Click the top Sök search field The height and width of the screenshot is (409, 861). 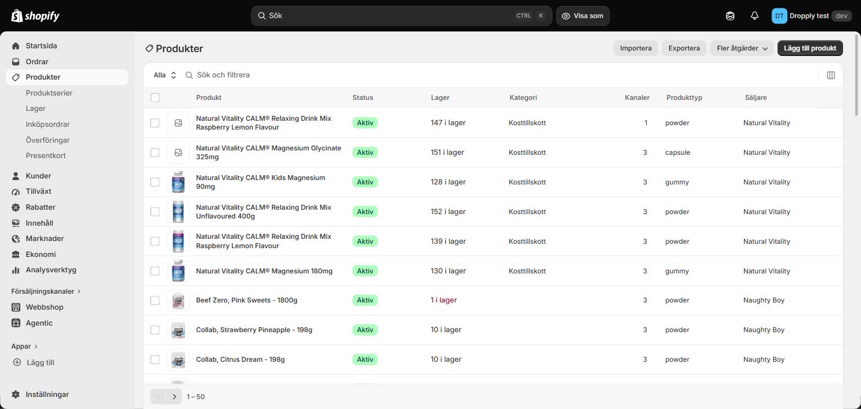[x=401, y=16]
